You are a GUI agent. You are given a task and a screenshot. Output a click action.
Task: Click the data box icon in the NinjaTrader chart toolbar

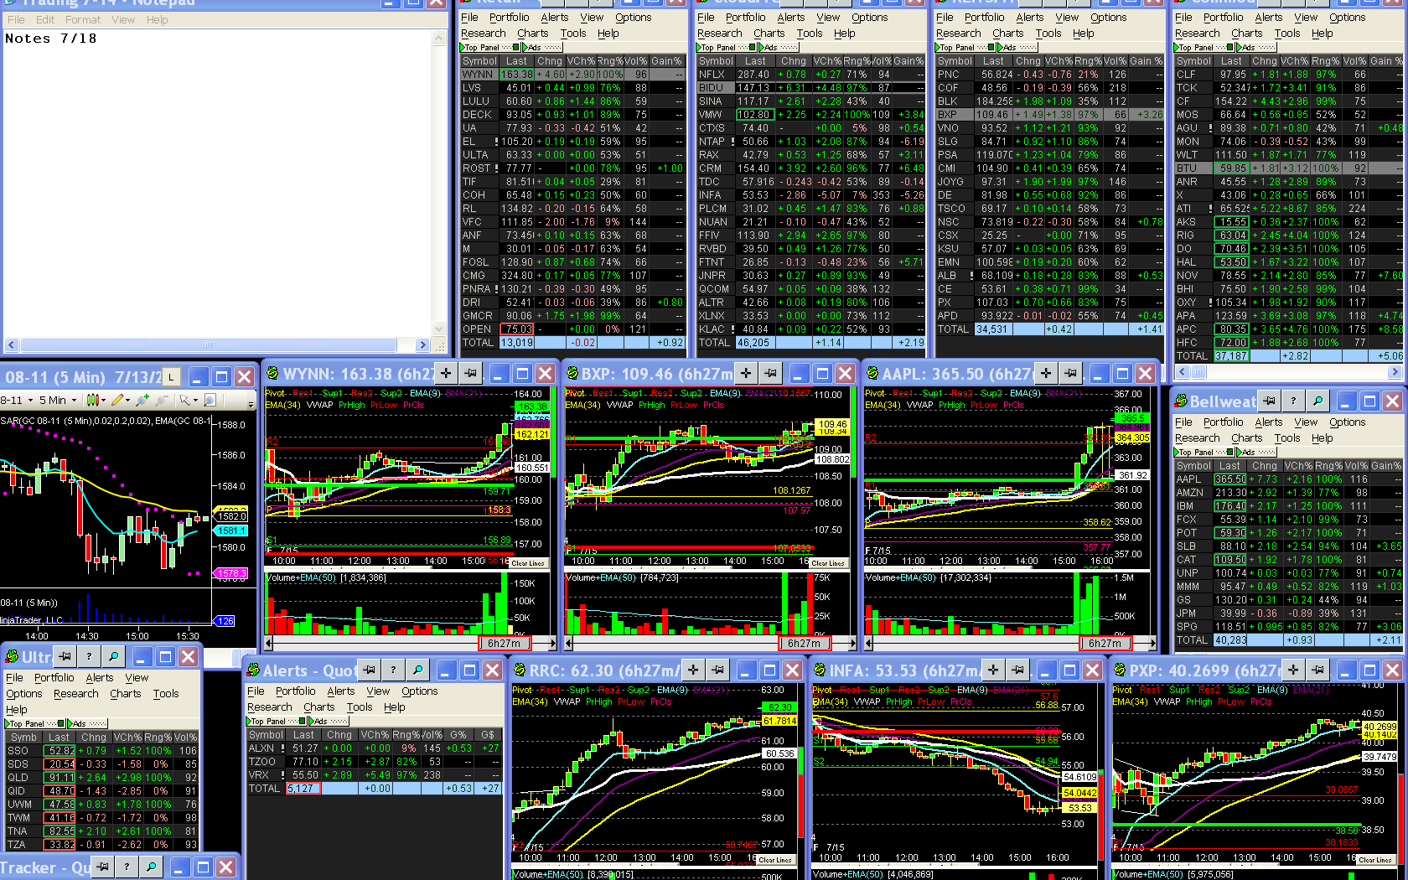pyautogui.click(x=210, y=401)
